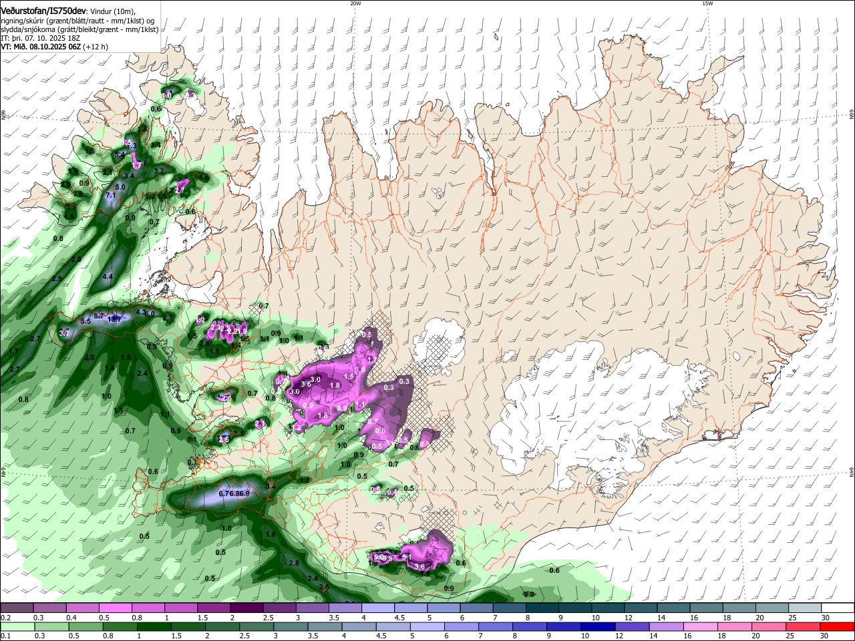
Task: Select the pale grey 25 snow legend swatch
Action: [x=805, y=608]
